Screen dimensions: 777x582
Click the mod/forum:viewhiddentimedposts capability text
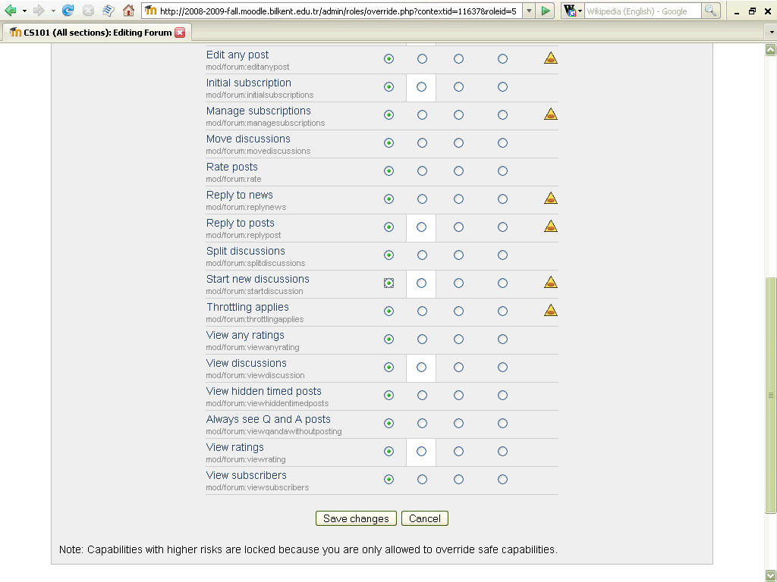pos(267,404)
